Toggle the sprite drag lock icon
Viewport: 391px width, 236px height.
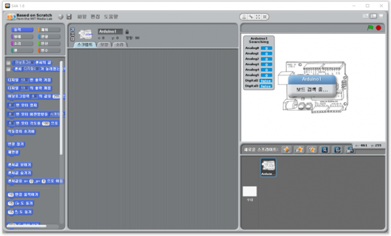point(127,32)
